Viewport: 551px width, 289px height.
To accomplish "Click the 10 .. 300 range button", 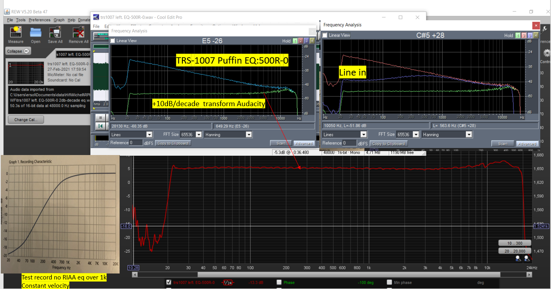I will click(515, 243).
